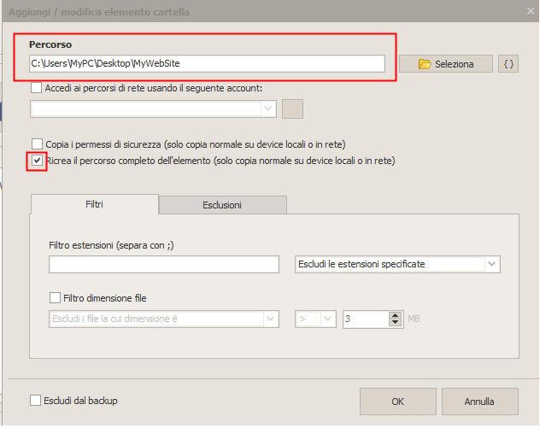Select the Filtri tab
The width and height of the screenshot is (540, 428).
[94, 204]
